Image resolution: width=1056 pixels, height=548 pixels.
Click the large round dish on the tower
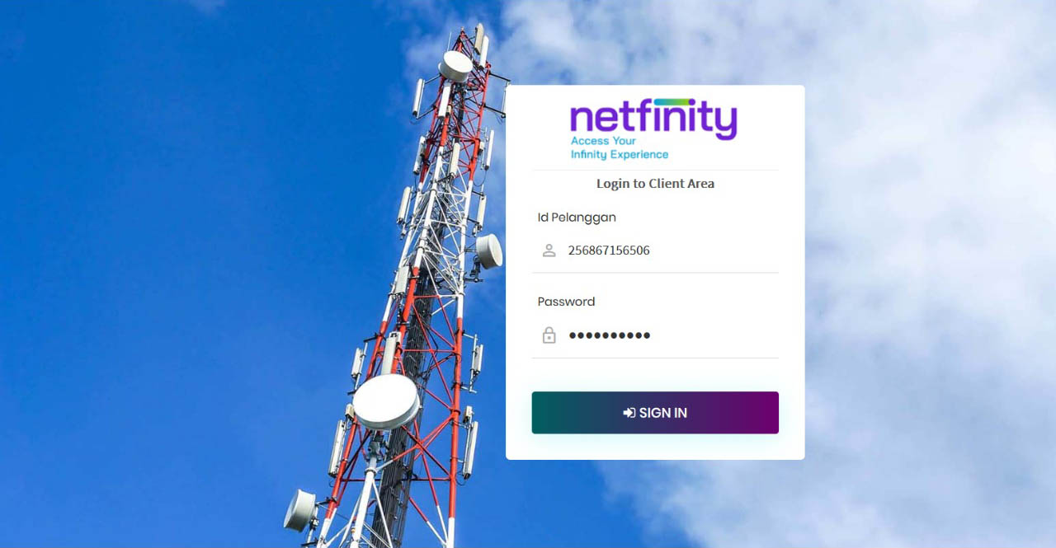point(386,401)
